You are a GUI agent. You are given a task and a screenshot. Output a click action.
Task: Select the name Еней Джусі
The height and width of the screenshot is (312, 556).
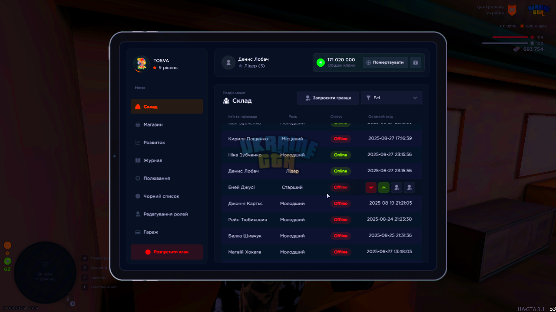tap(242, 187)
